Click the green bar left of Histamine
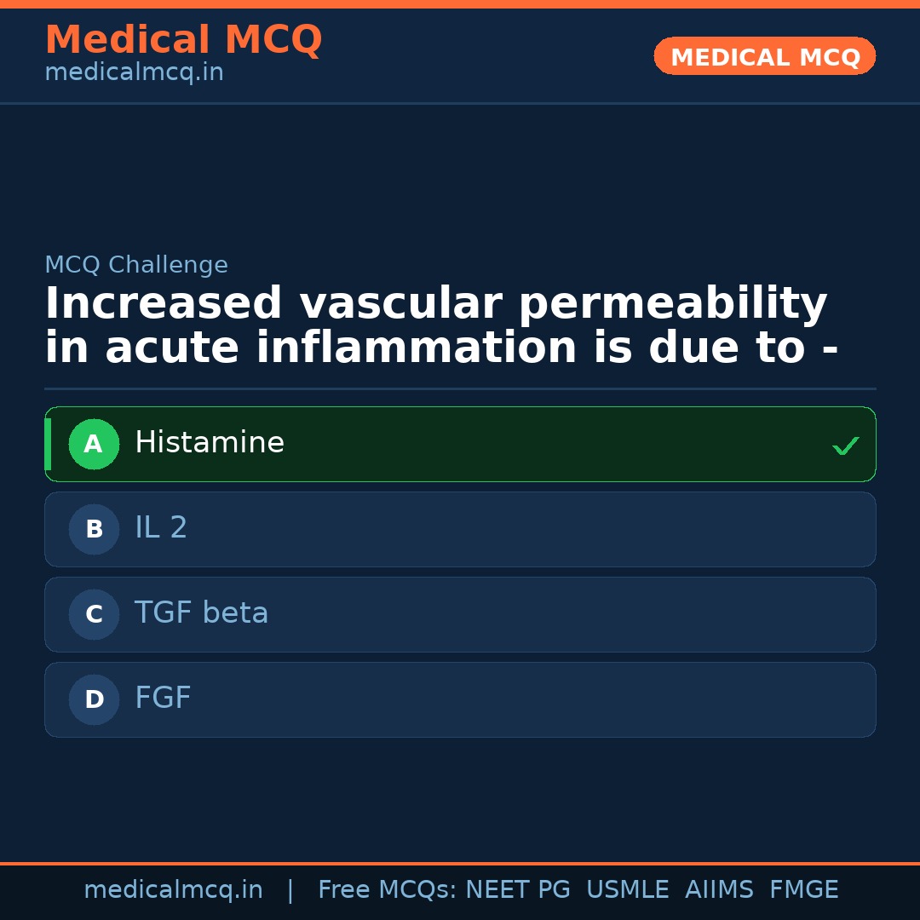 (48, 444)
